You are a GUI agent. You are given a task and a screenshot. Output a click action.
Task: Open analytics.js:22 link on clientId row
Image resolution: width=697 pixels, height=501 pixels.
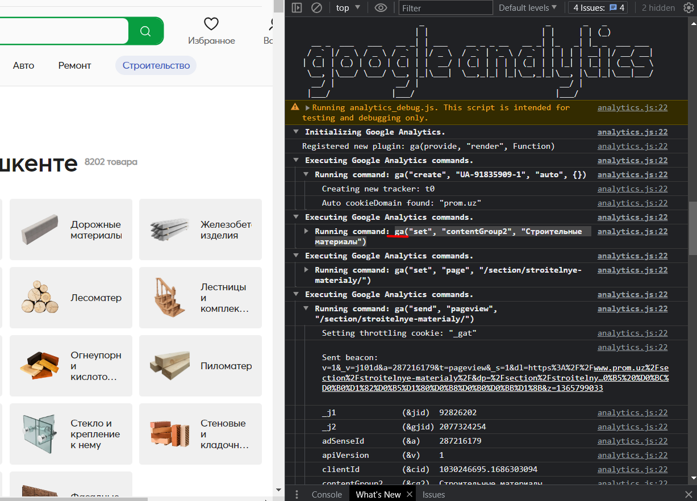point(632,469)
